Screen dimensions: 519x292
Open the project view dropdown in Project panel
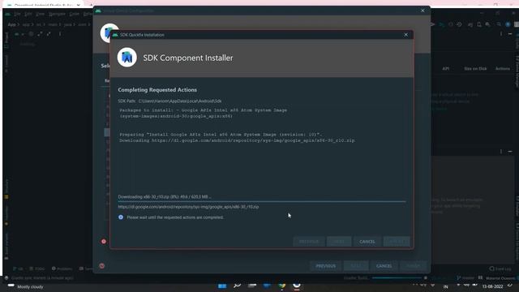[x=19, y=34]
